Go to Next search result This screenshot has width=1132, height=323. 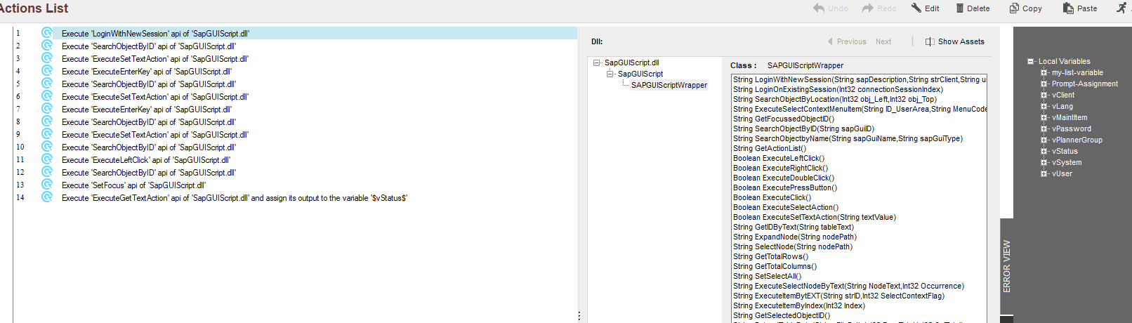click(x=883, y=42)
